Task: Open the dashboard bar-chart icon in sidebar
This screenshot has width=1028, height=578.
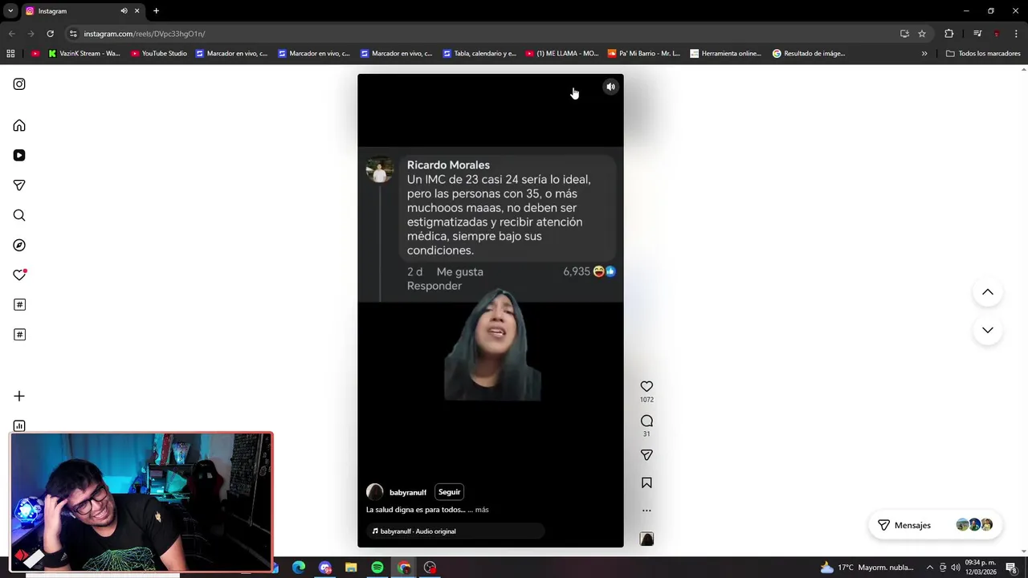Action: click(19, 425)
